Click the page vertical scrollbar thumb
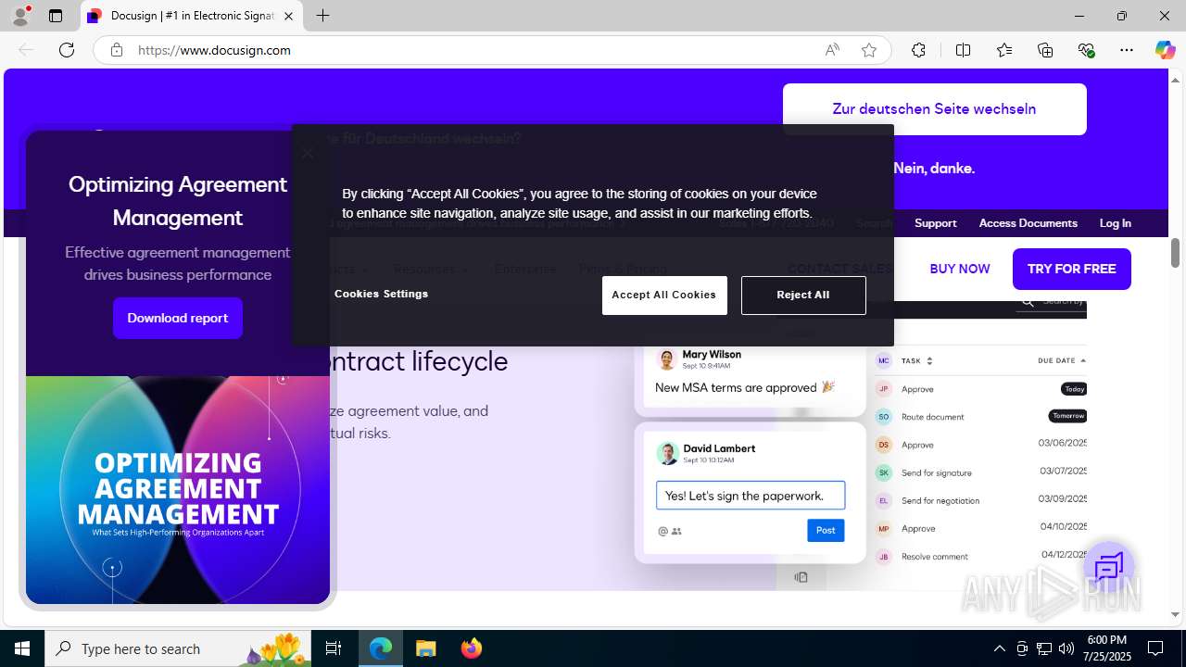Viewport: 1186px width, 667px height. coord(1175,252)
